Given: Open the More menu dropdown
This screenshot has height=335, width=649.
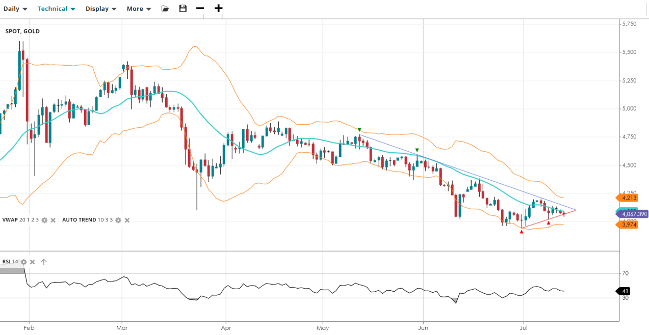Looking at the screenshot, I should coord(139,9).
